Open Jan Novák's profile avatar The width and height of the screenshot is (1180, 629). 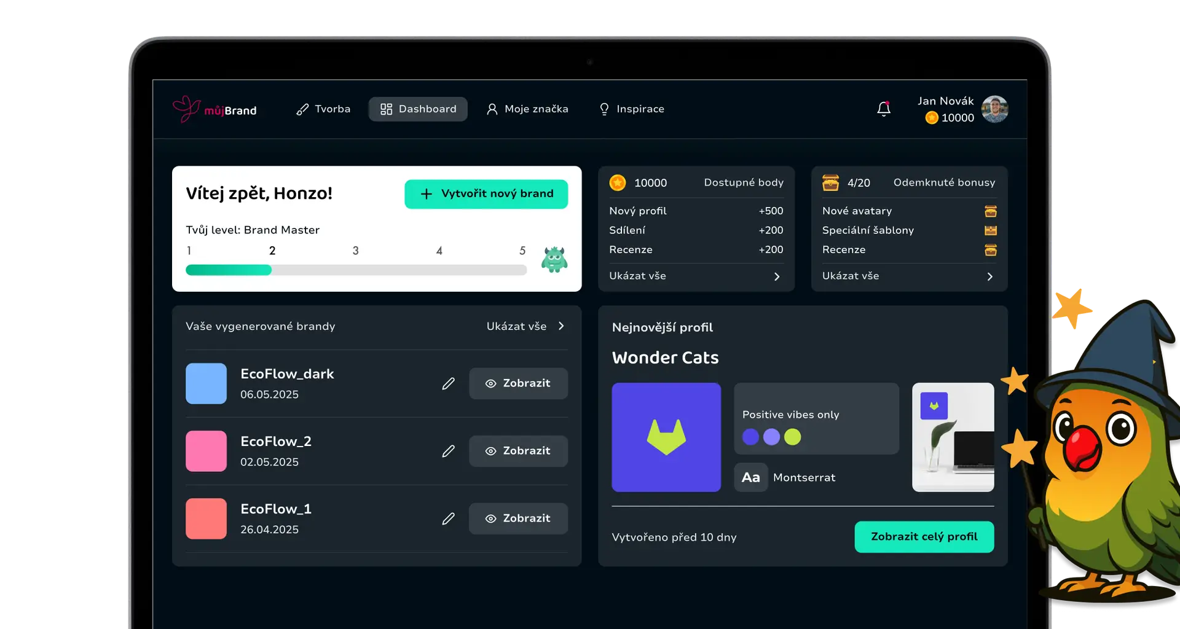point(994,109)
